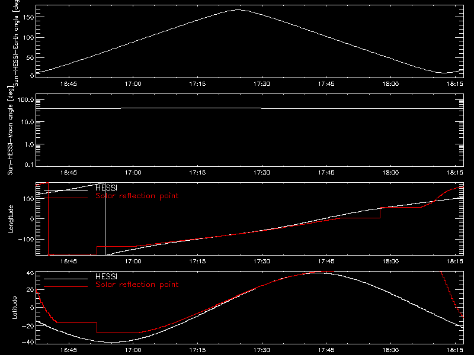474x355 pixels.
Task: Click the 100 tick on Earth angle axis
Action: (28, 37)
